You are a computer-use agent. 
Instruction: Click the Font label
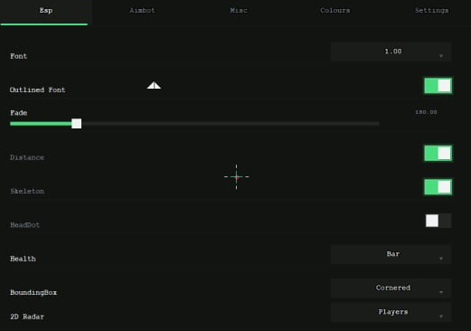pos(18,56)
